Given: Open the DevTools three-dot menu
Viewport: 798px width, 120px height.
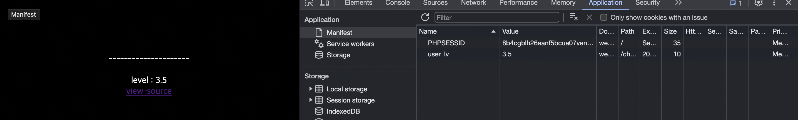Looking at the screenshot, I should [774, 3].
